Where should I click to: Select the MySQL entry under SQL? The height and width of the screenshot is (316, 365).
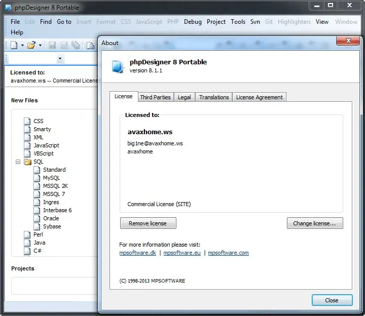(51, 178)
